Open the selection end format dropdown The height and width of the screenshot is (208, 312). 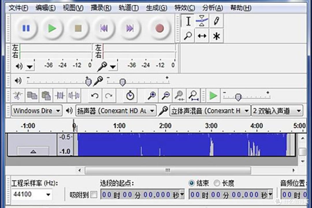[270, 195]
